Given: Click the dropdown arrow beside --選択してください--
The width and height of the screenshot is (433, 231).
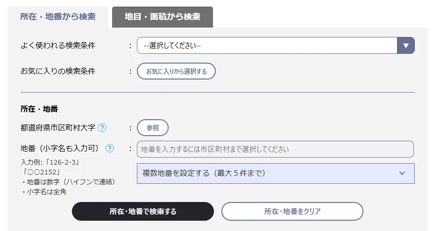Looking at the screenshot, I should (x=405, y=45).
